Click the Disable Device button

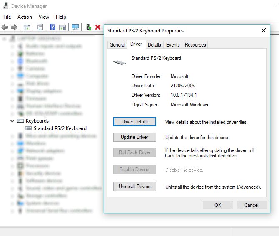pyautogui.click(x=135, y=170)
